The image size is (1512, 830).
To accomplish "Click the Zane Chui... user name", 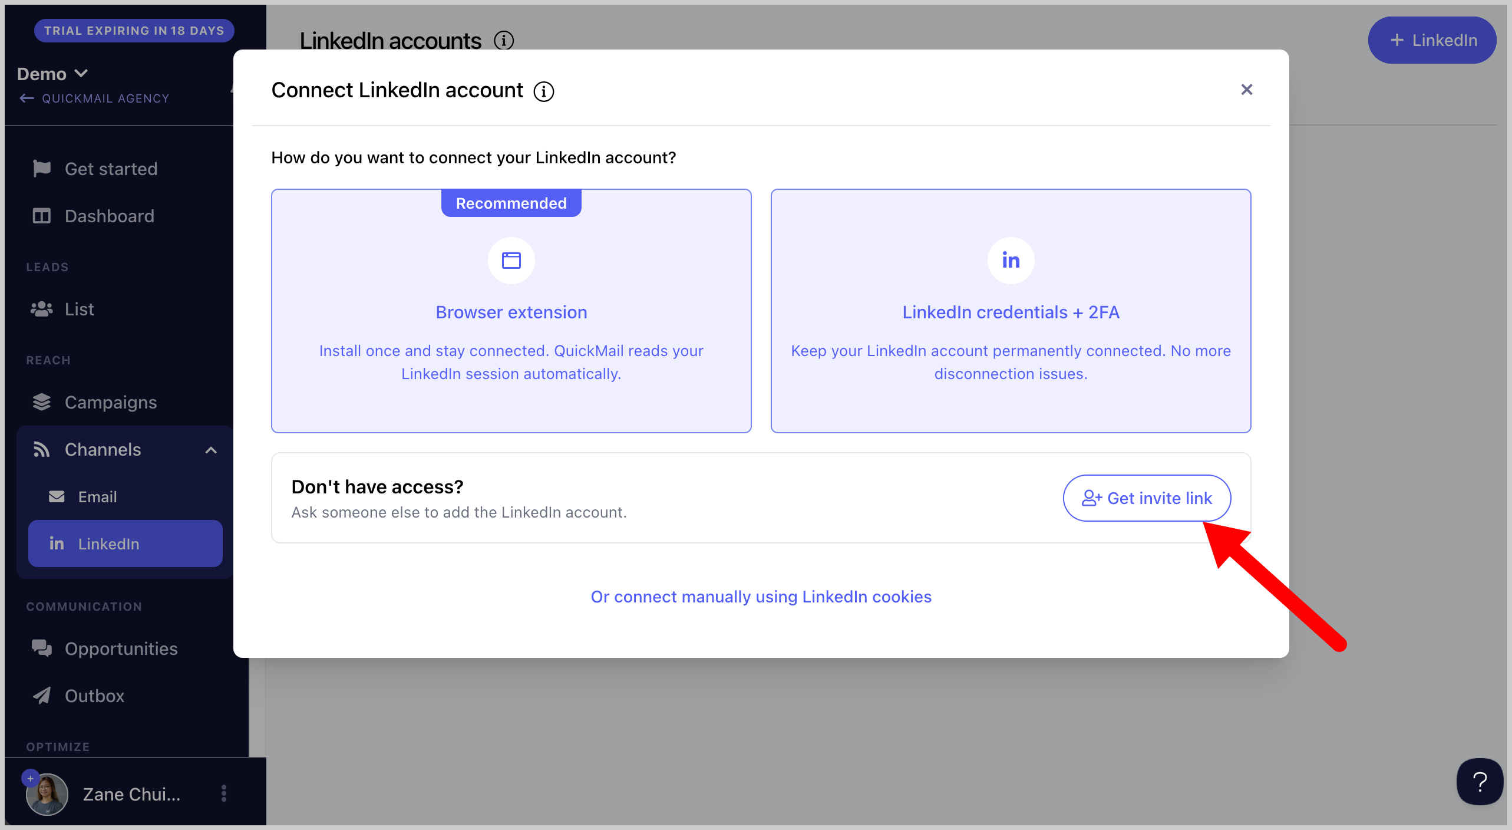I will click(131, 795).
